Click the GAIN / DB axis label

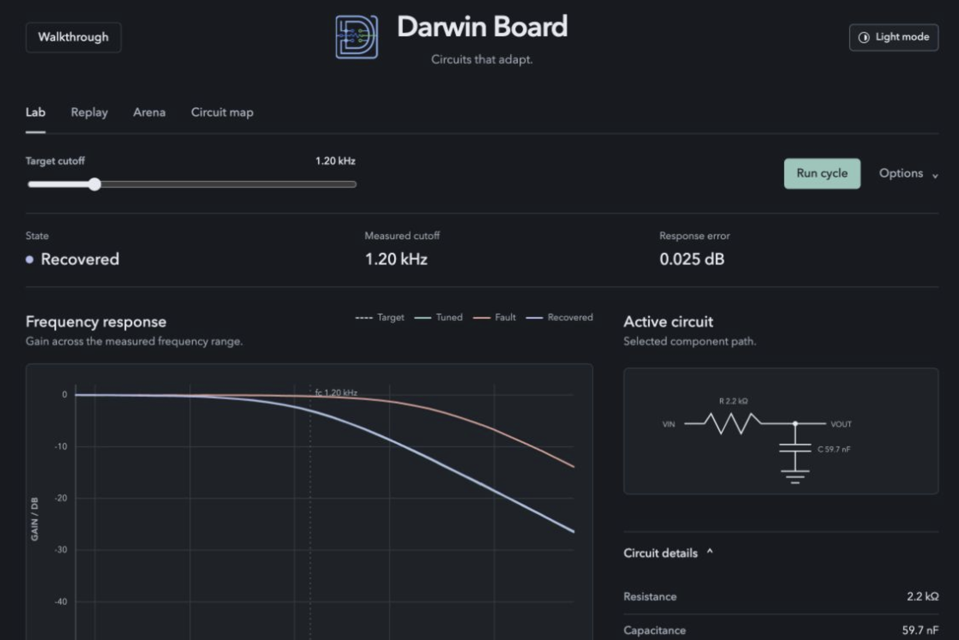pos(35,519)
